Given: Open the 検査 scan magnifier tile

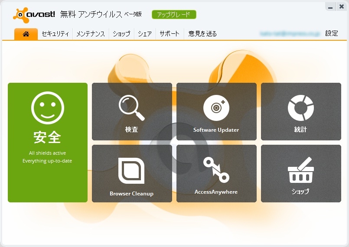Looking at the screenshot, I should click(x=132, y=111).
